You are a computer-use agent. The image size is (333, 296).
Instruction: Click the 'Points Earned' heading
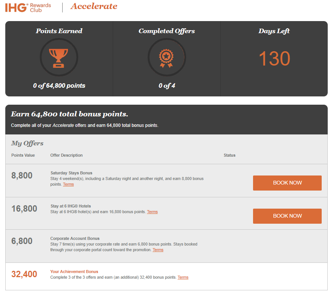(x=59, y=31)
